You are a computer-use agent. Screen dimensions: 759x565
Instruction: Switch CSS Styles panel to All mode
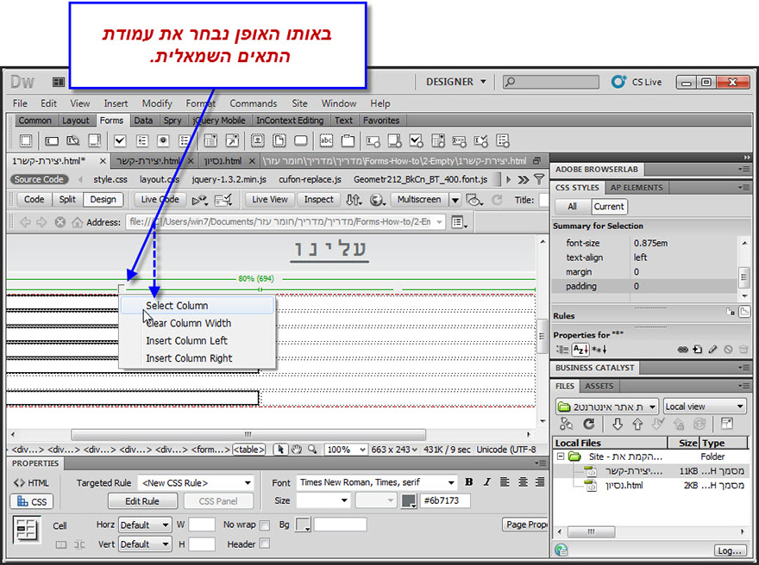(572, 207)
